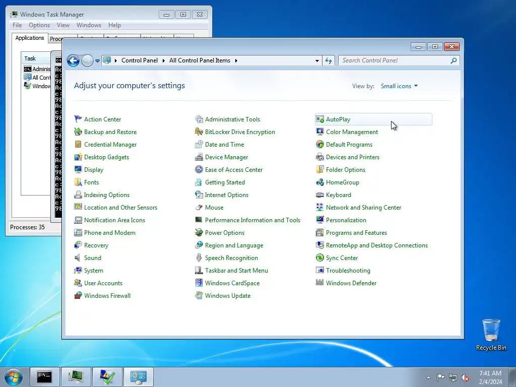The width and height of the screenshot is (516, 387).
Task: Refresh the Control Panel address bar
Action: pyautogui.click(x=329, y=60)
